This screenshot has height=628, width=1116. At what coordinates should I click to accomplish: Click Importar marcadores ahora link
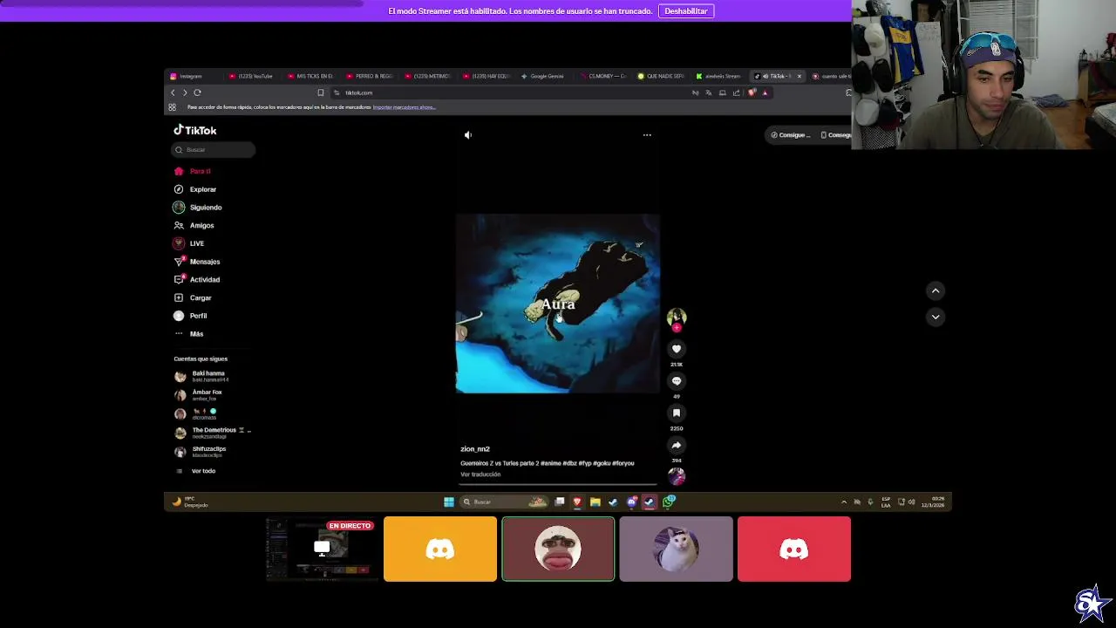[404, 107]
